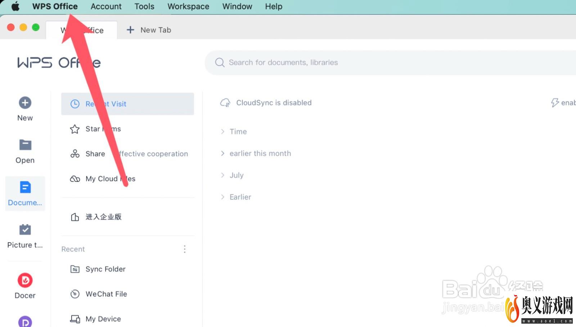Open the Picture tools sidebar icon
Viewport: 576px width, 327px height.
point(25,229)
